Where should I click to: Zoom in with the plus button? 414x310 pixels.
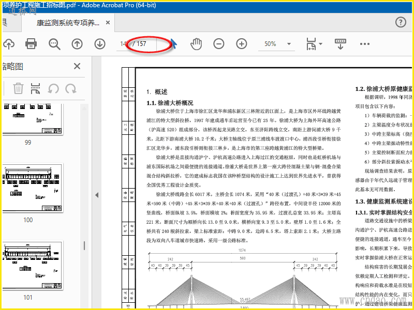[x=242, y=44]
